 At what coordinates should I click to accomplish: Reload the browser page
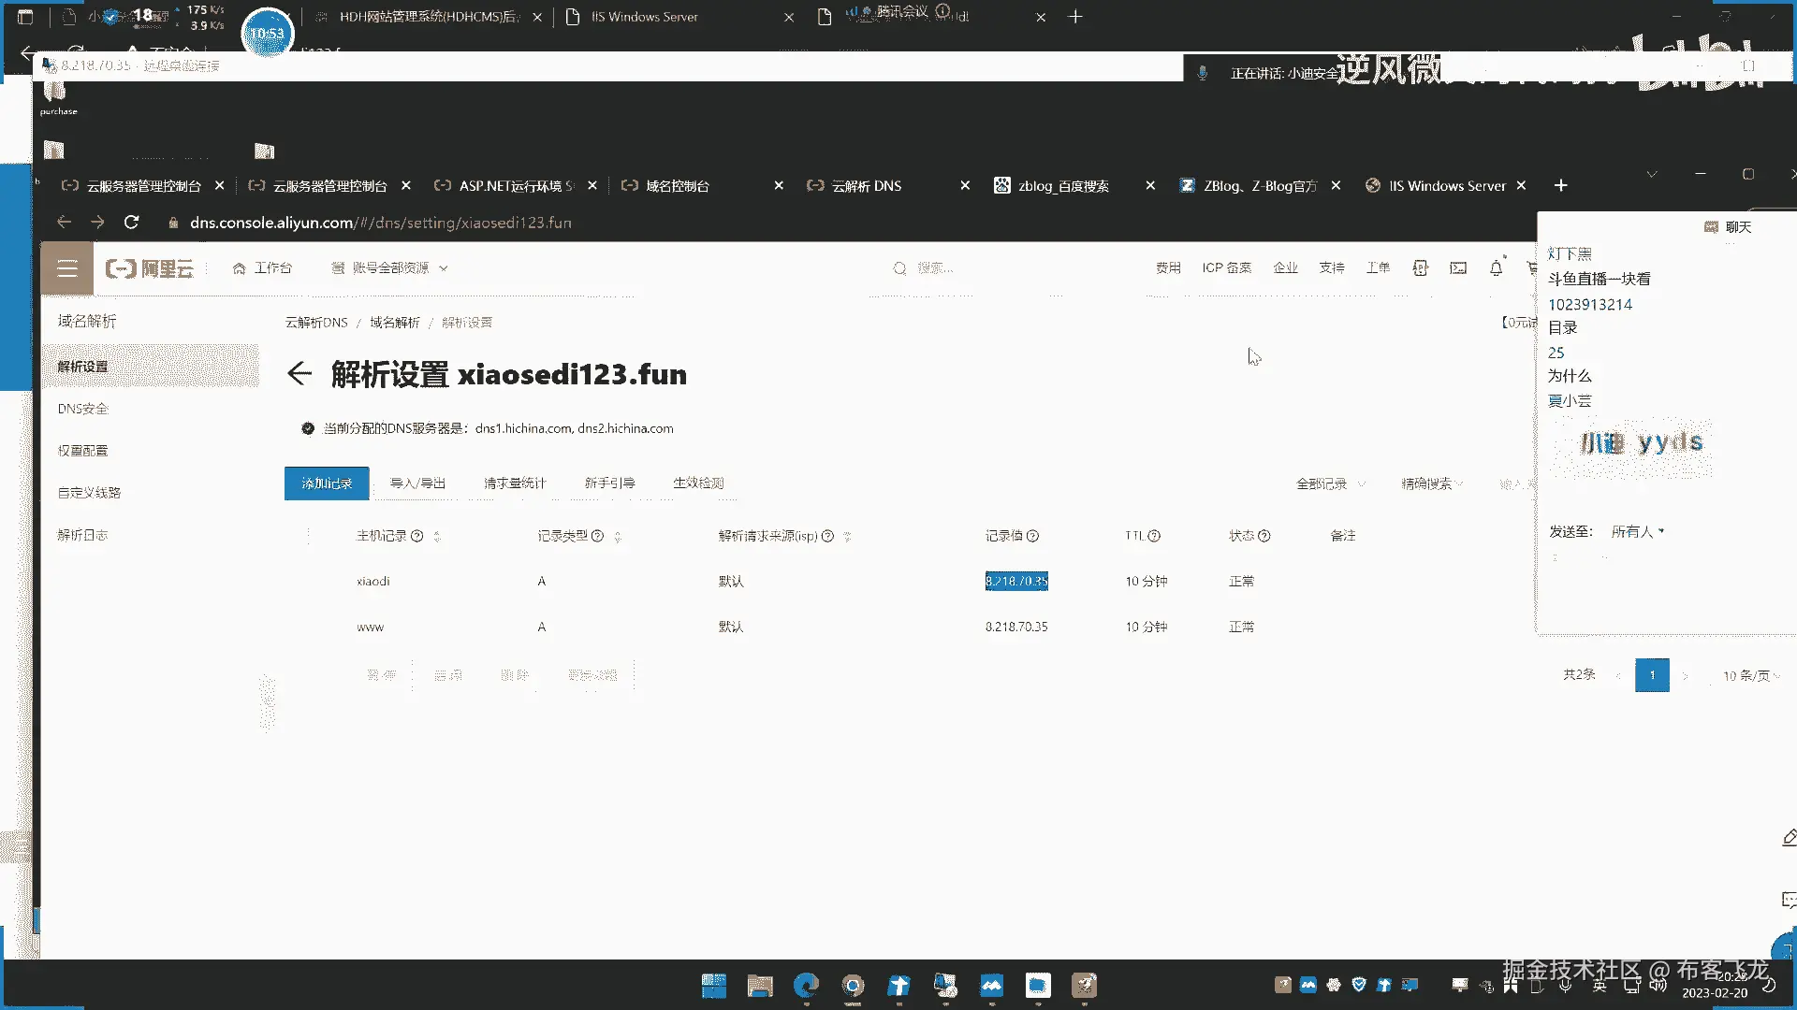pos(131,223)
